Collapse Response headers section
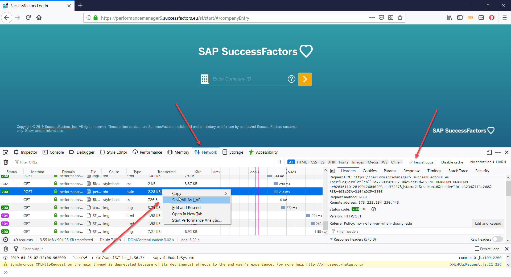Screen dimensions: 511x277 331,239
